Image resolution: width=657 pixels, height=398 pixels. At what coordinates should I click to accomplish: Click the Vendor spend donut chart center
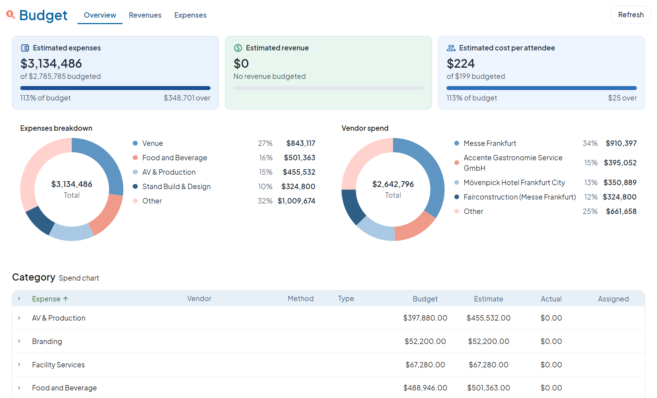pos(393,189)
